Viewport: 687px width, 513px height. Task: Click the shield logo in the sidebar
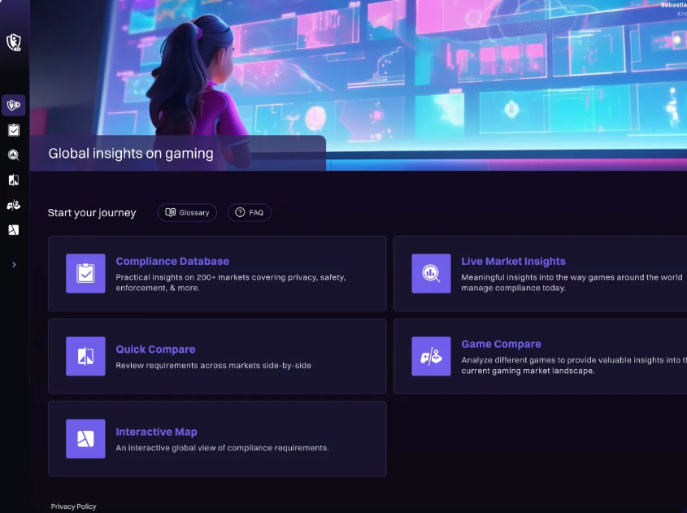(13, 42)
